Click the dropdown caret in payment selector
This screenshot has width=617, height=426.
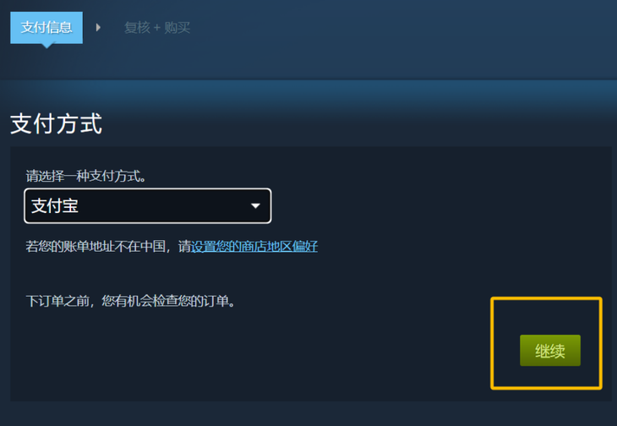pos(255,205)
